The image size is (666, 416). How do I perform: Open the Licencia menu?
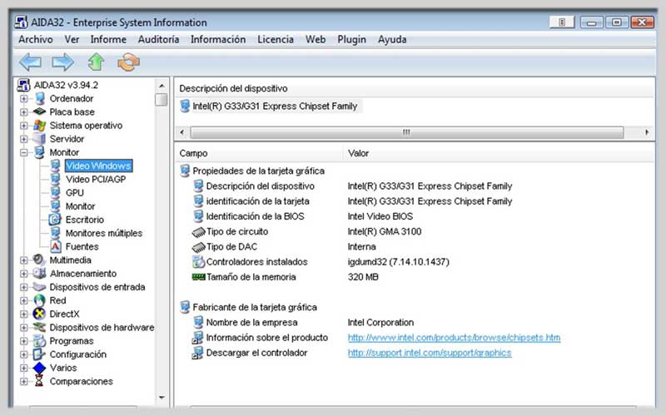(276, 39)
